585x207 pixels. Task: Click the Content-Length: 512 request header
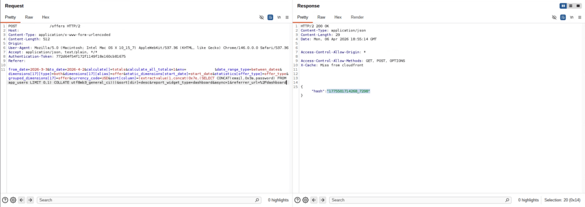click(x=29, y=39)
